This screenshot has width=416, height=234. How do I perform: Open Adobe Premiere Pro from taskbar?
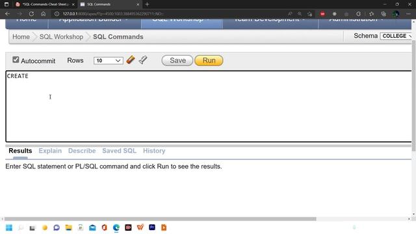152,227
